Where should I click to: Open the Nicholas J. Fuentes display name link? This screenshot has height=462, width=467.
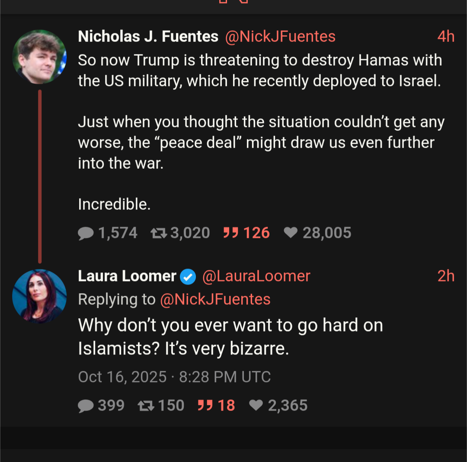pos(148,37)
